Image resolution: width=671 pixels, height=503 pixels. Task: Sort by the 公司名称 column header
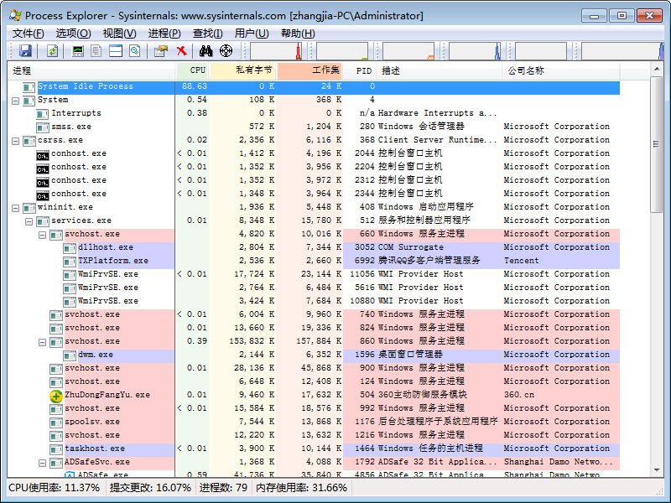[560, 70]
